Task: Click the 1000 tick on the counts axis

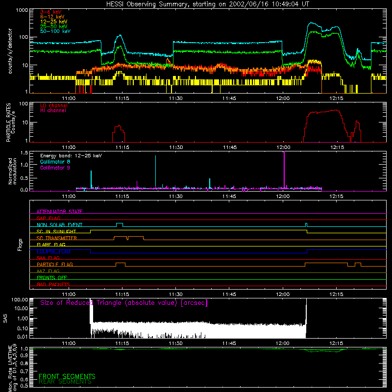Action: tap(22, 10)
